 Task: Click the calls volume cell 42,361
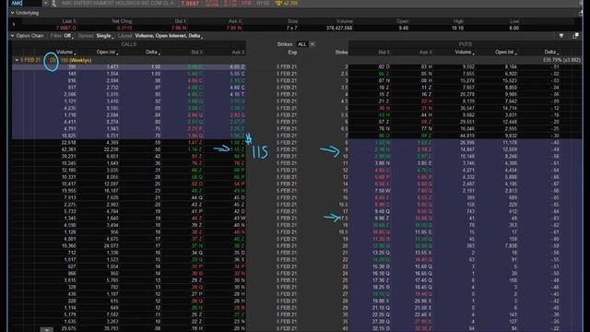tap(68, 149)
